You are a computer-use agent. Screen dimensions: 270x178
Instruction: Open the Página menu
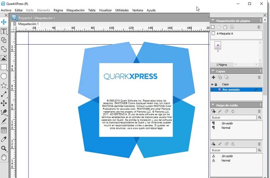pyautogui.click(x=58, y=10)
